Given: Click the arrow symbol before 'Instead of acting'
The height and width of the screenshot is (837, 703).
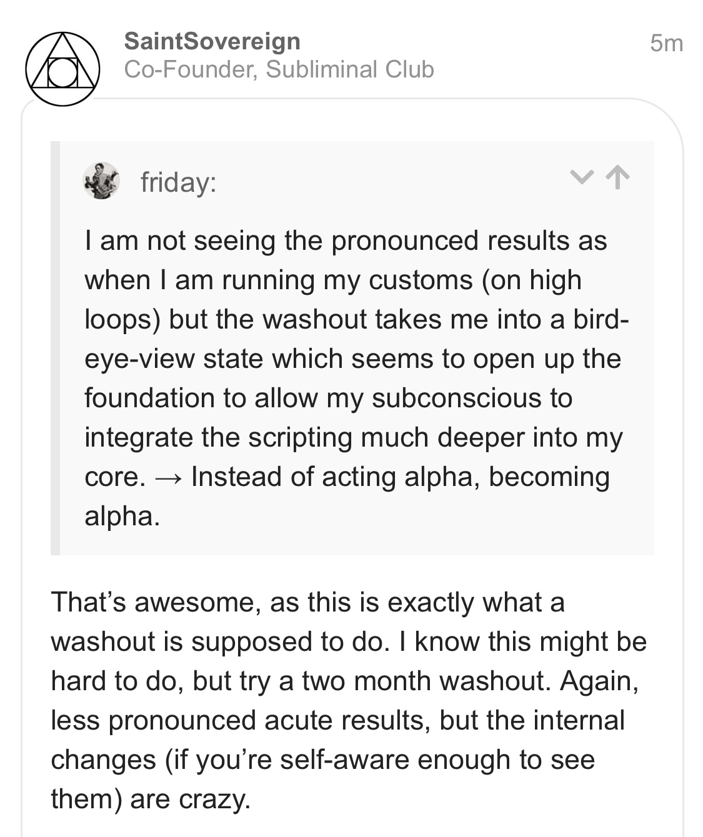Looking at the screenshot, I should tap(168, 478).
